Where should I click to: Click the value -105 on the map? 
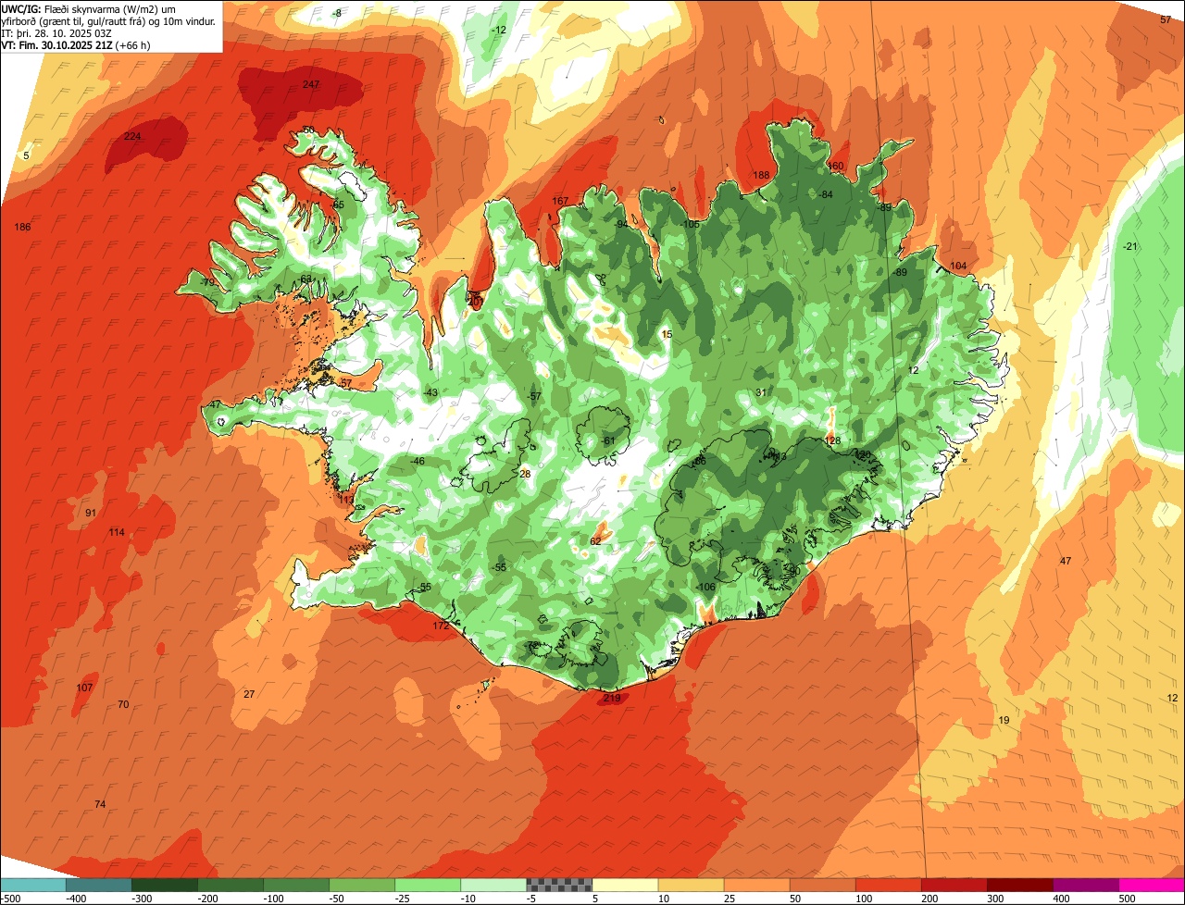pyautogui.click(x=689, y=224)
